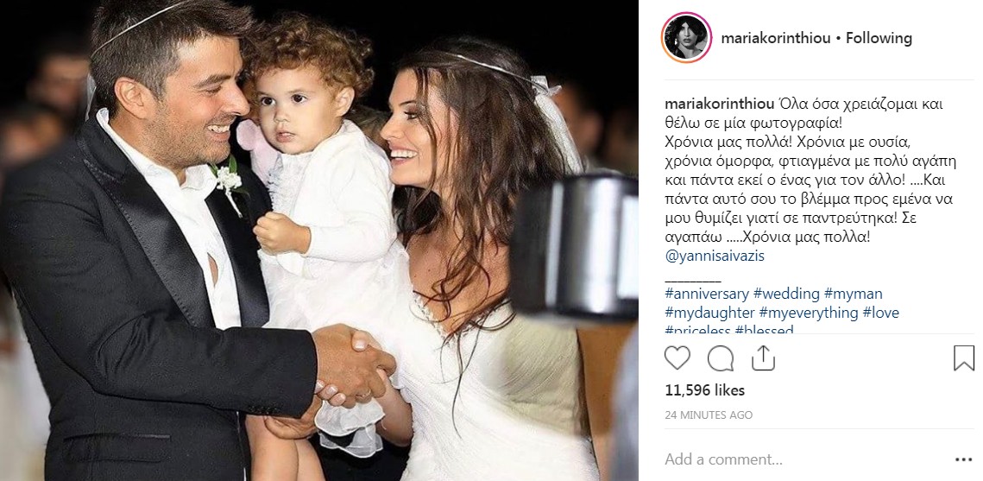Open the #anniversary hashtag
Viewport: 983px width, 481px height.
(x=707, y=294)
